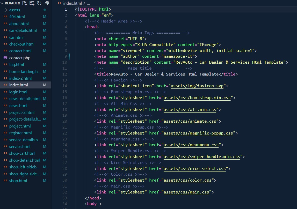The height and width of the screenshot is (209, 297).
Task: Open about.html from the file list
Action: tap(19, 24)
